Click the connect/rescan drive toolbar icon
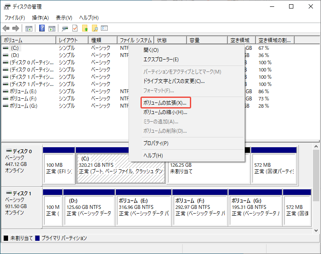 (65, 28)
